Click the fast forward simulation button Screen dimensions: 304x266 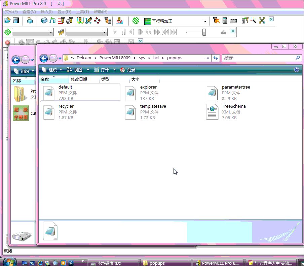(x=157, y=32)
